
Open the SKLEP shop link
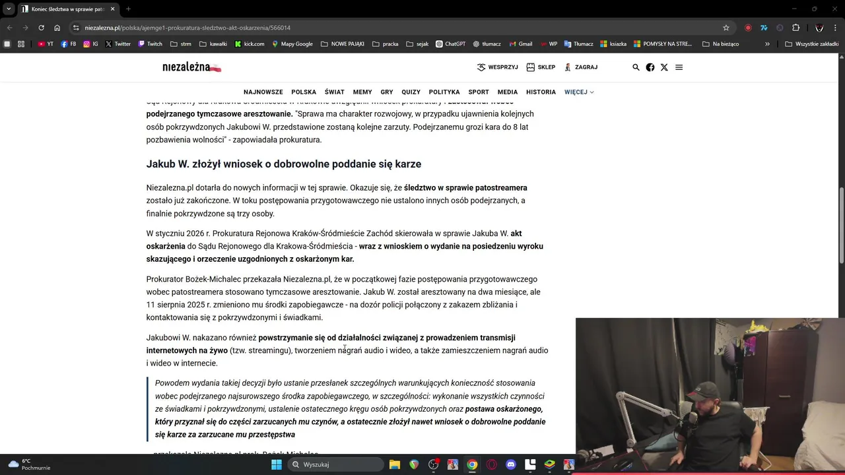[x=541, y=67]
